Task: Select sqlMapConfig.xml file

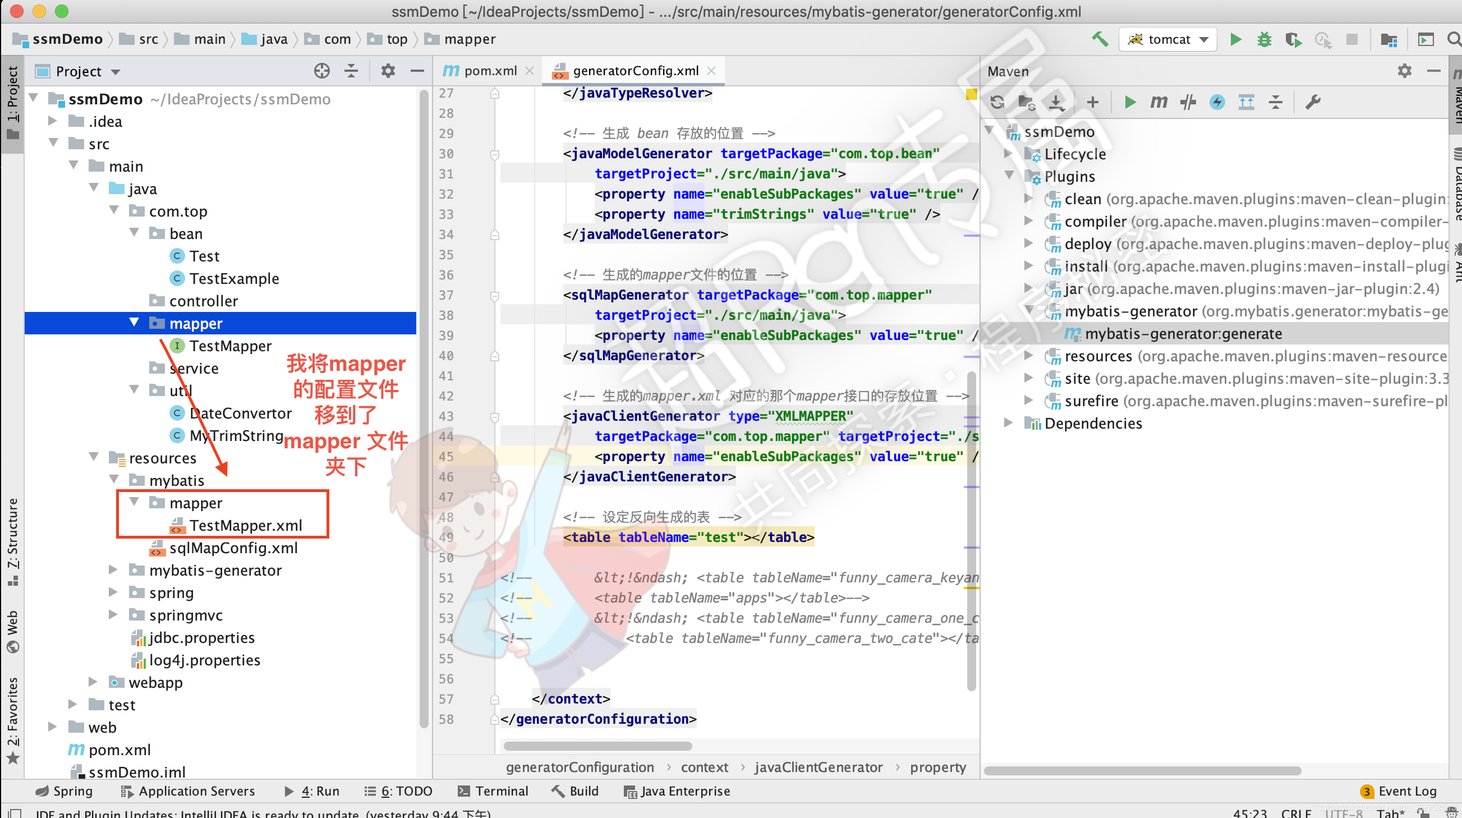Action: pyautogui.click(x=233, y=548)
